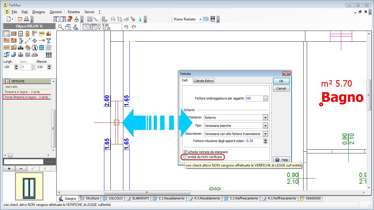This screenshot has width=374, height=210.
Task: Enable 'entità da NON verificare' checkbox
Action: coord(185,157)
